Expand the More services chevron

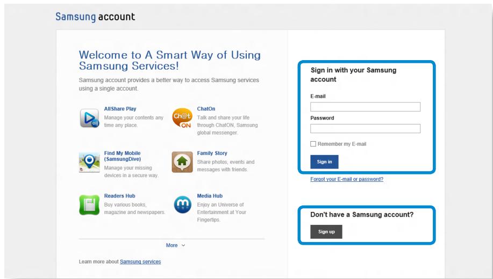183,245
